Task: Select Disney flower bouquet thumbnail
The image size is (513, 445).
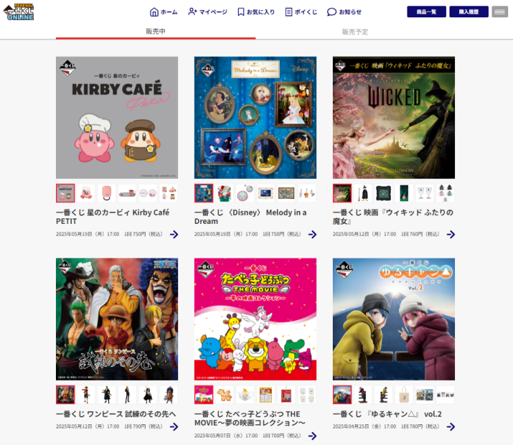Action: 224,193
